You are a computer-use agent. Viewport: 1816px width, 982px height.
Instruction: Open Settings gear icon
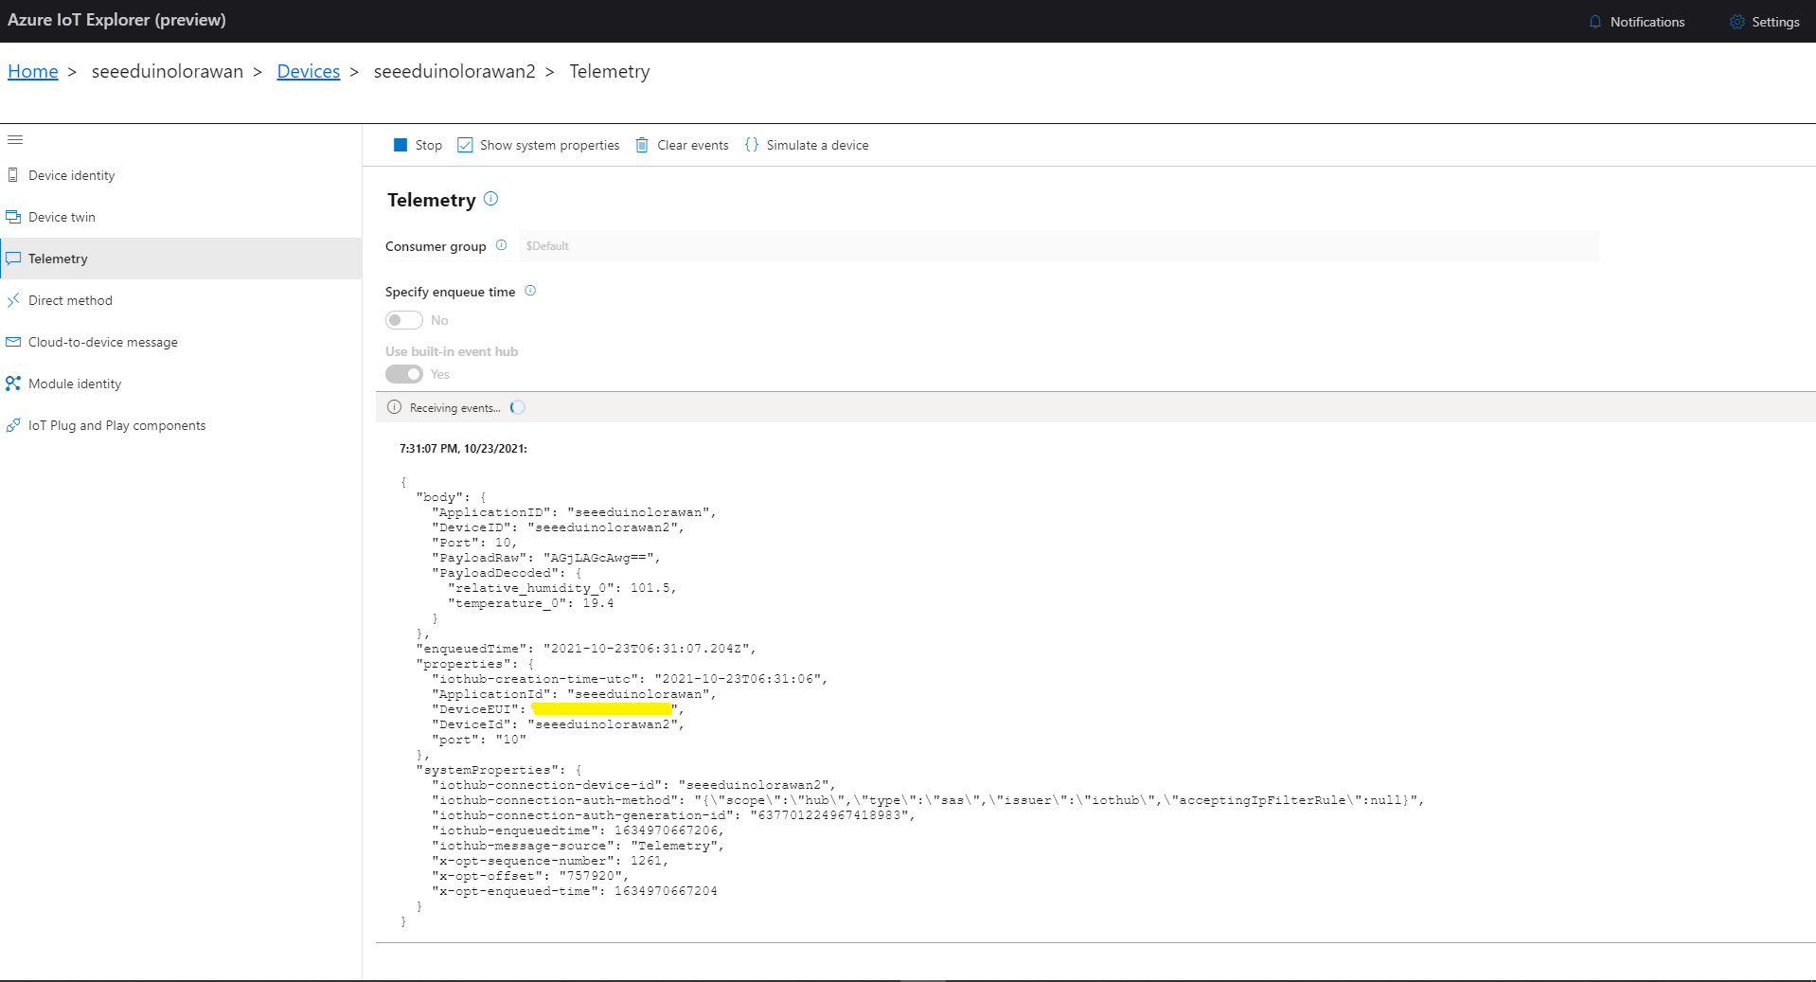[1736, 22]
